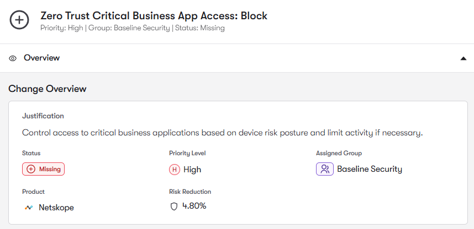Click the Zero Trust policy title

[154, 16]
